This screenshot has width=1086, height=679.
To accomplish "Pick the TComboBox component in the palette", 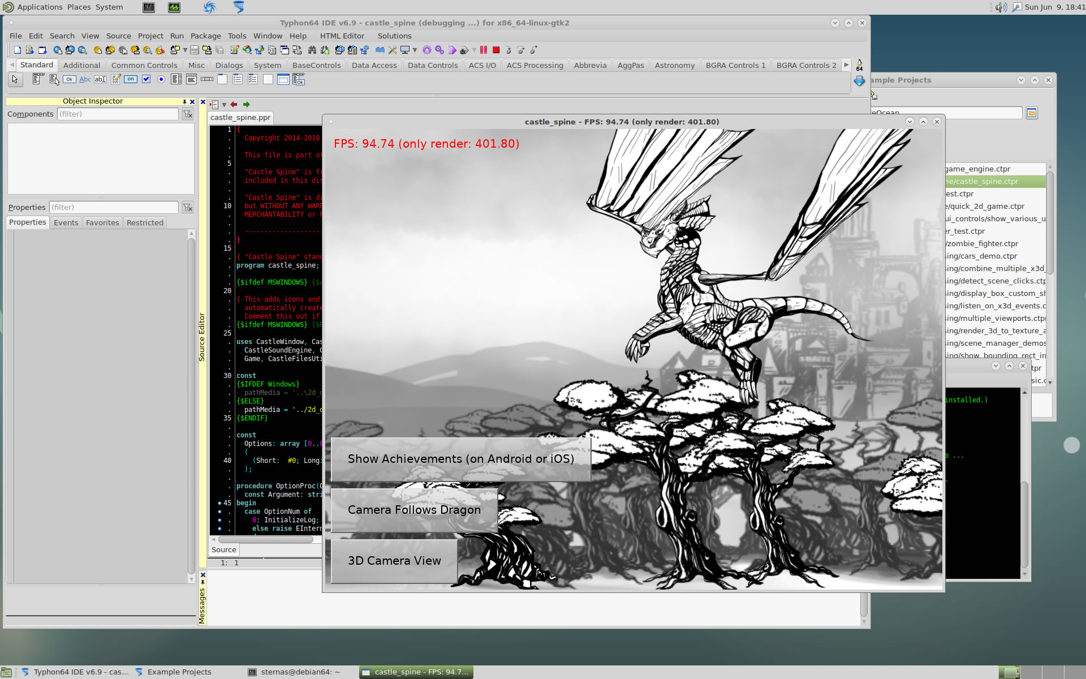I will tap(192, 79).
